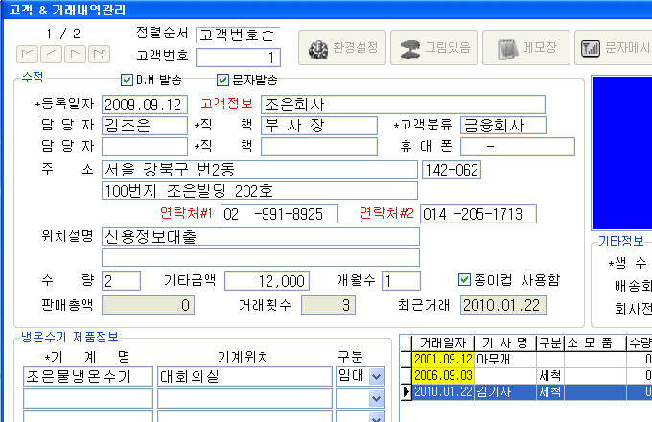Go to the previous record navigation button
This screenshot has width=652, height=422.
[x=49, y=53]
